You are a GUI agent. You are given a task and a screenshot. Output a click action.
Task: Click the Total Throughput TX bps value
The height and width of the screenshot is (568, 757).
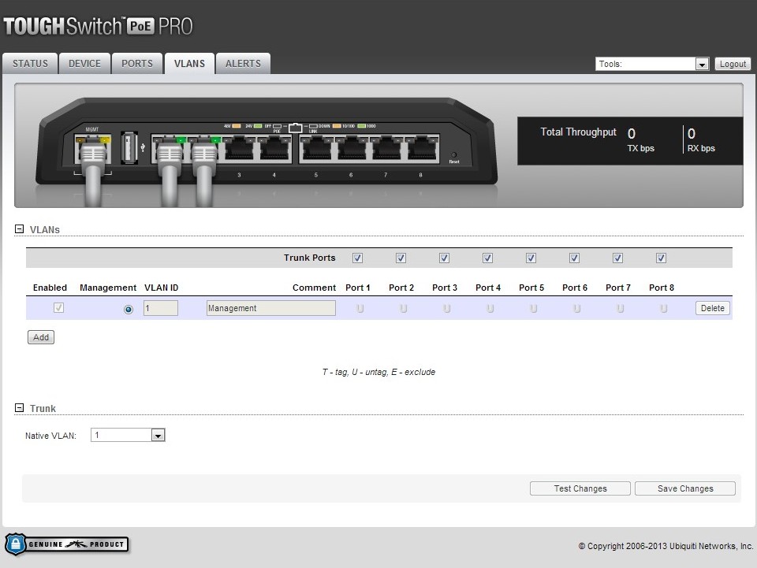tap(632, 134)
